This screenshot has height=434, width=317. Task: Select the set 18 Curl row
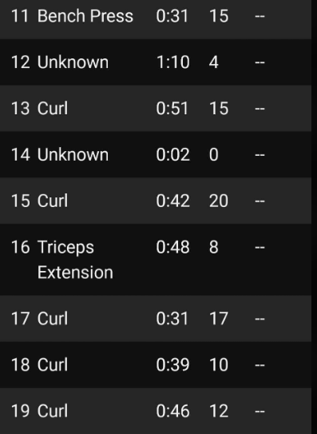[156, 364]
